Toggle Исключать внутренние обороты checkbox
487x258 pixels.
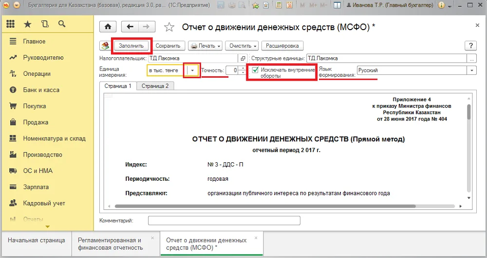tap(255, 70)
